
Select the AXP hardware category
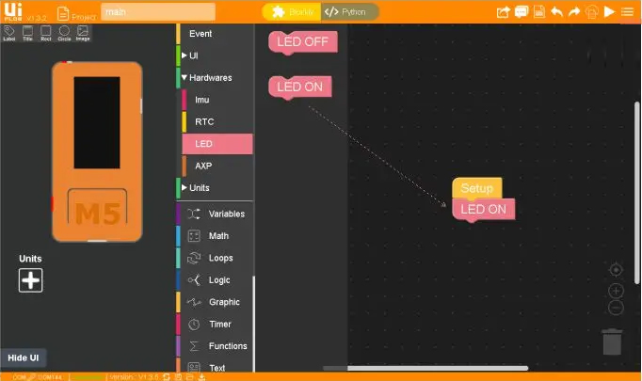[x=217, y=166]
